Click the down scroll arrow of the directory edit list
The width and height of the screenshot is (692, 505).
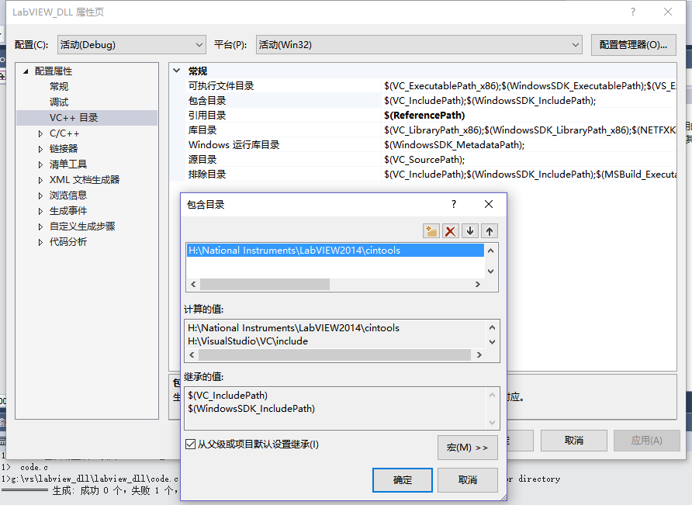[x=491, y=271]
